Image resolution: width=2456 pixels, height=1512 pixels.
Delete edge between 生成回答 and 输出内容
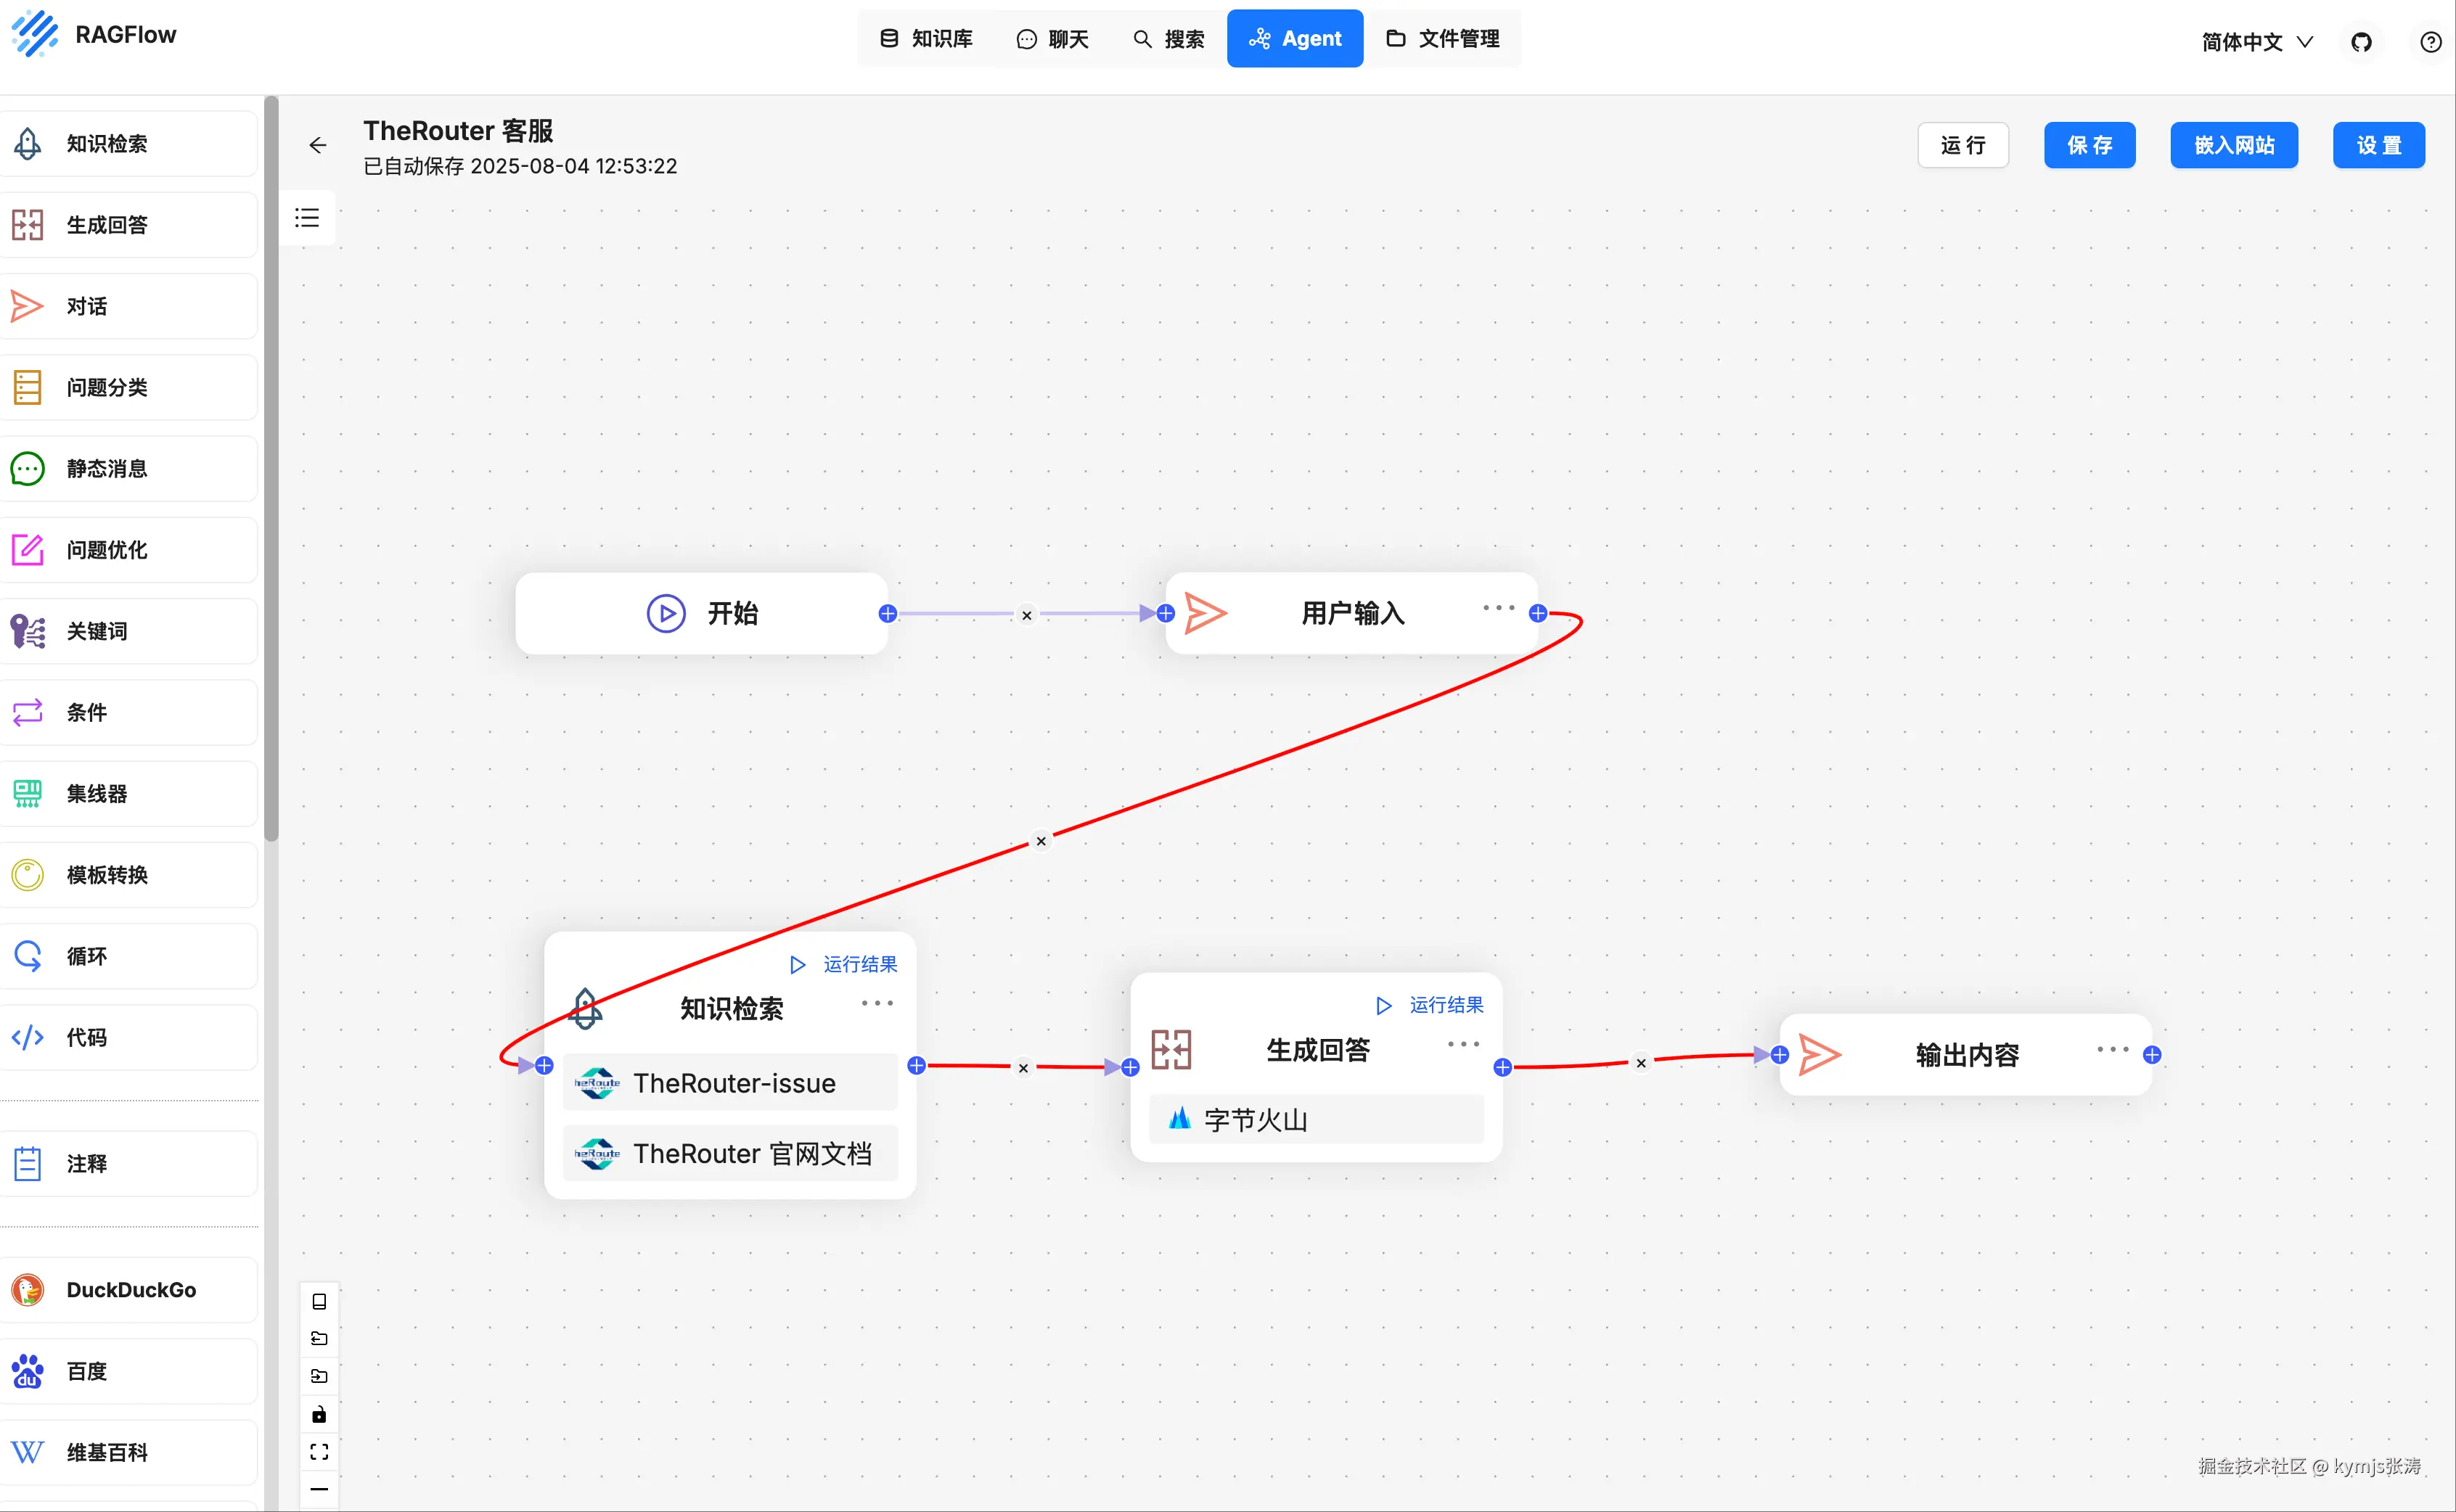(x=1641, y=1063)
